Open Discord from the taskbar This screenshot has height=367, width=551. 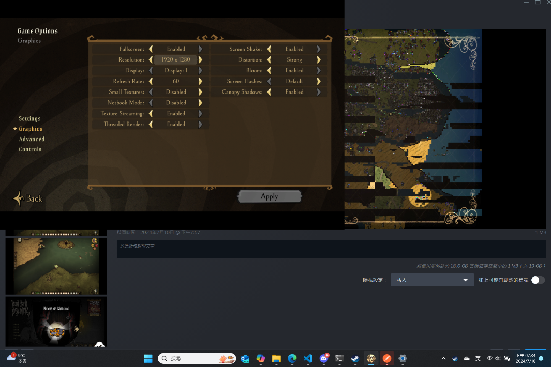click(324, 359)
